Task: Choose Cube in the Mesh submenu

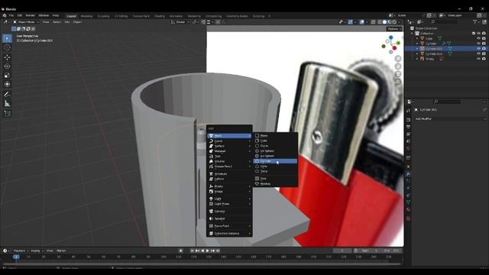Action: click(x=275, y=141)
